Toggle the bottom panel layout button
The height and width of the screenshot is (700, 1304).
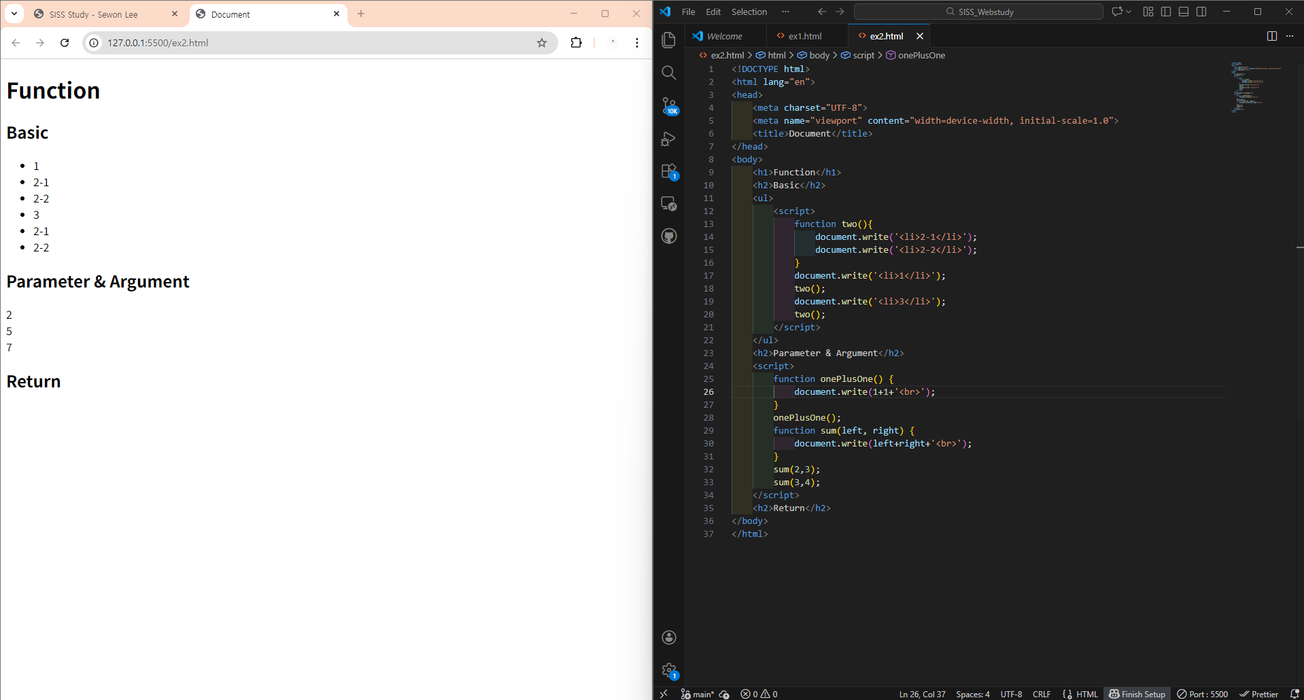coord(1184,12)
